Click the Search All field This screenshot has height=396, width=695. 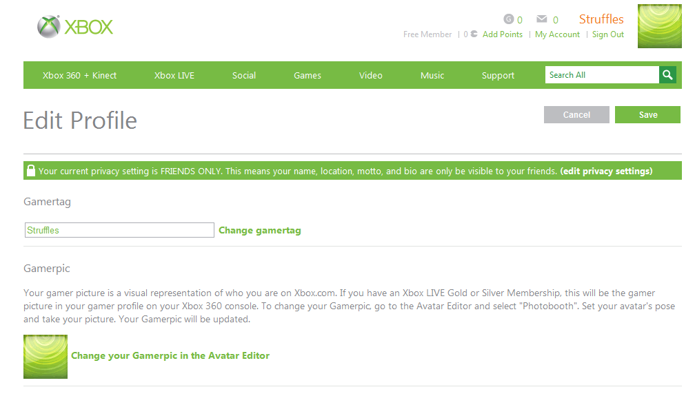(x=602, y=75)
